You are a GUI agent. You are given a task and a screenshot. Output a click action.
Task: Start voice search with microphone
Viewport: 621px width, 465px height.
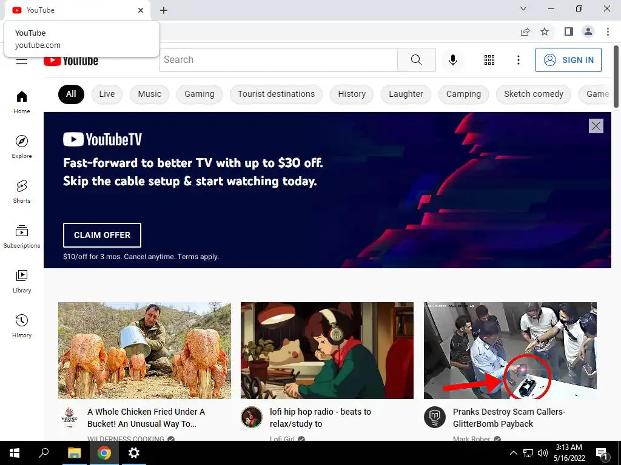click(x=452, y=60)
